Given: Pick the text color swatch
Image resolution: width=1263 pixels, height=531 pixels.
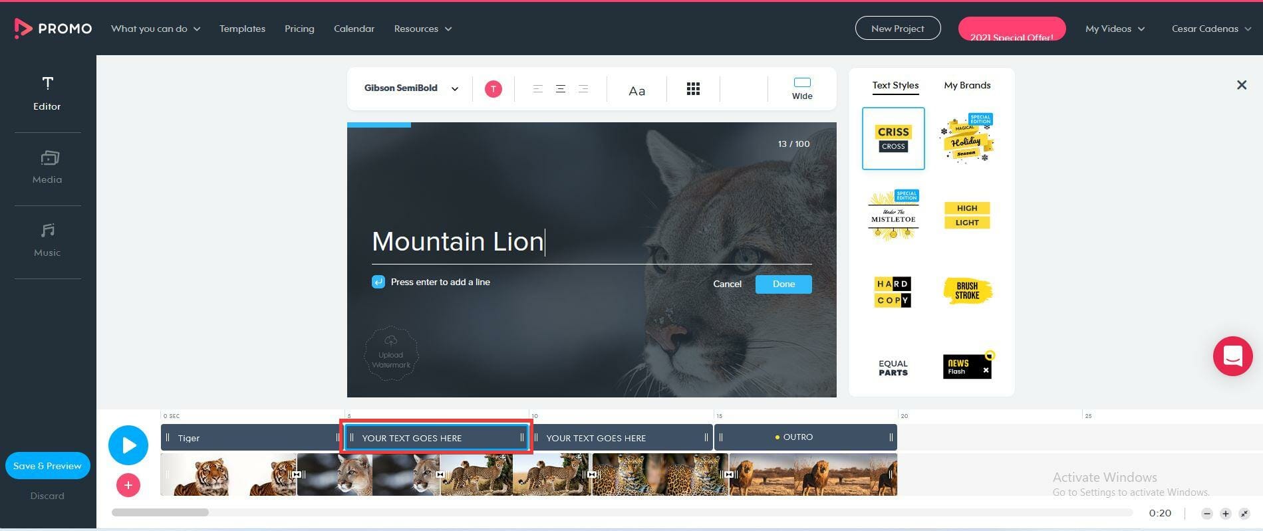Looking at the screenshot, I should (493, 89).
